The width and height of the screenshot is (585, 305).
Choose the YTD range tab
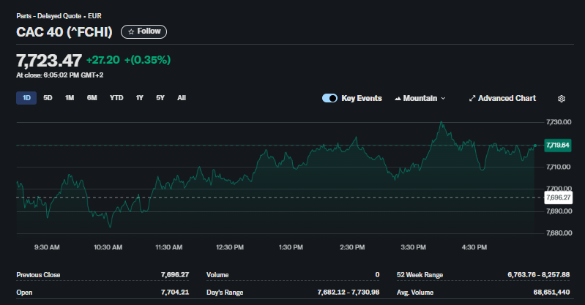[x=116, y=98]
